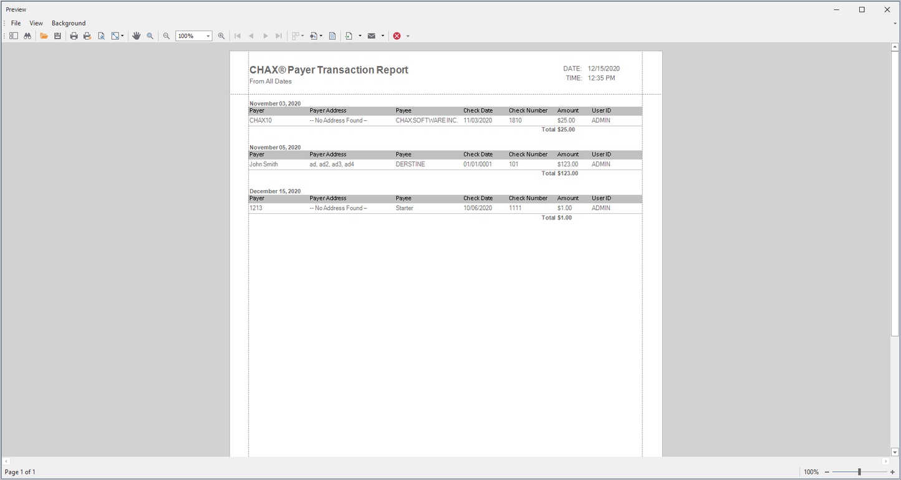
Task: Click the vertical scrollbar down arrow
Action: pyautogui.click(x=895, y=452)
